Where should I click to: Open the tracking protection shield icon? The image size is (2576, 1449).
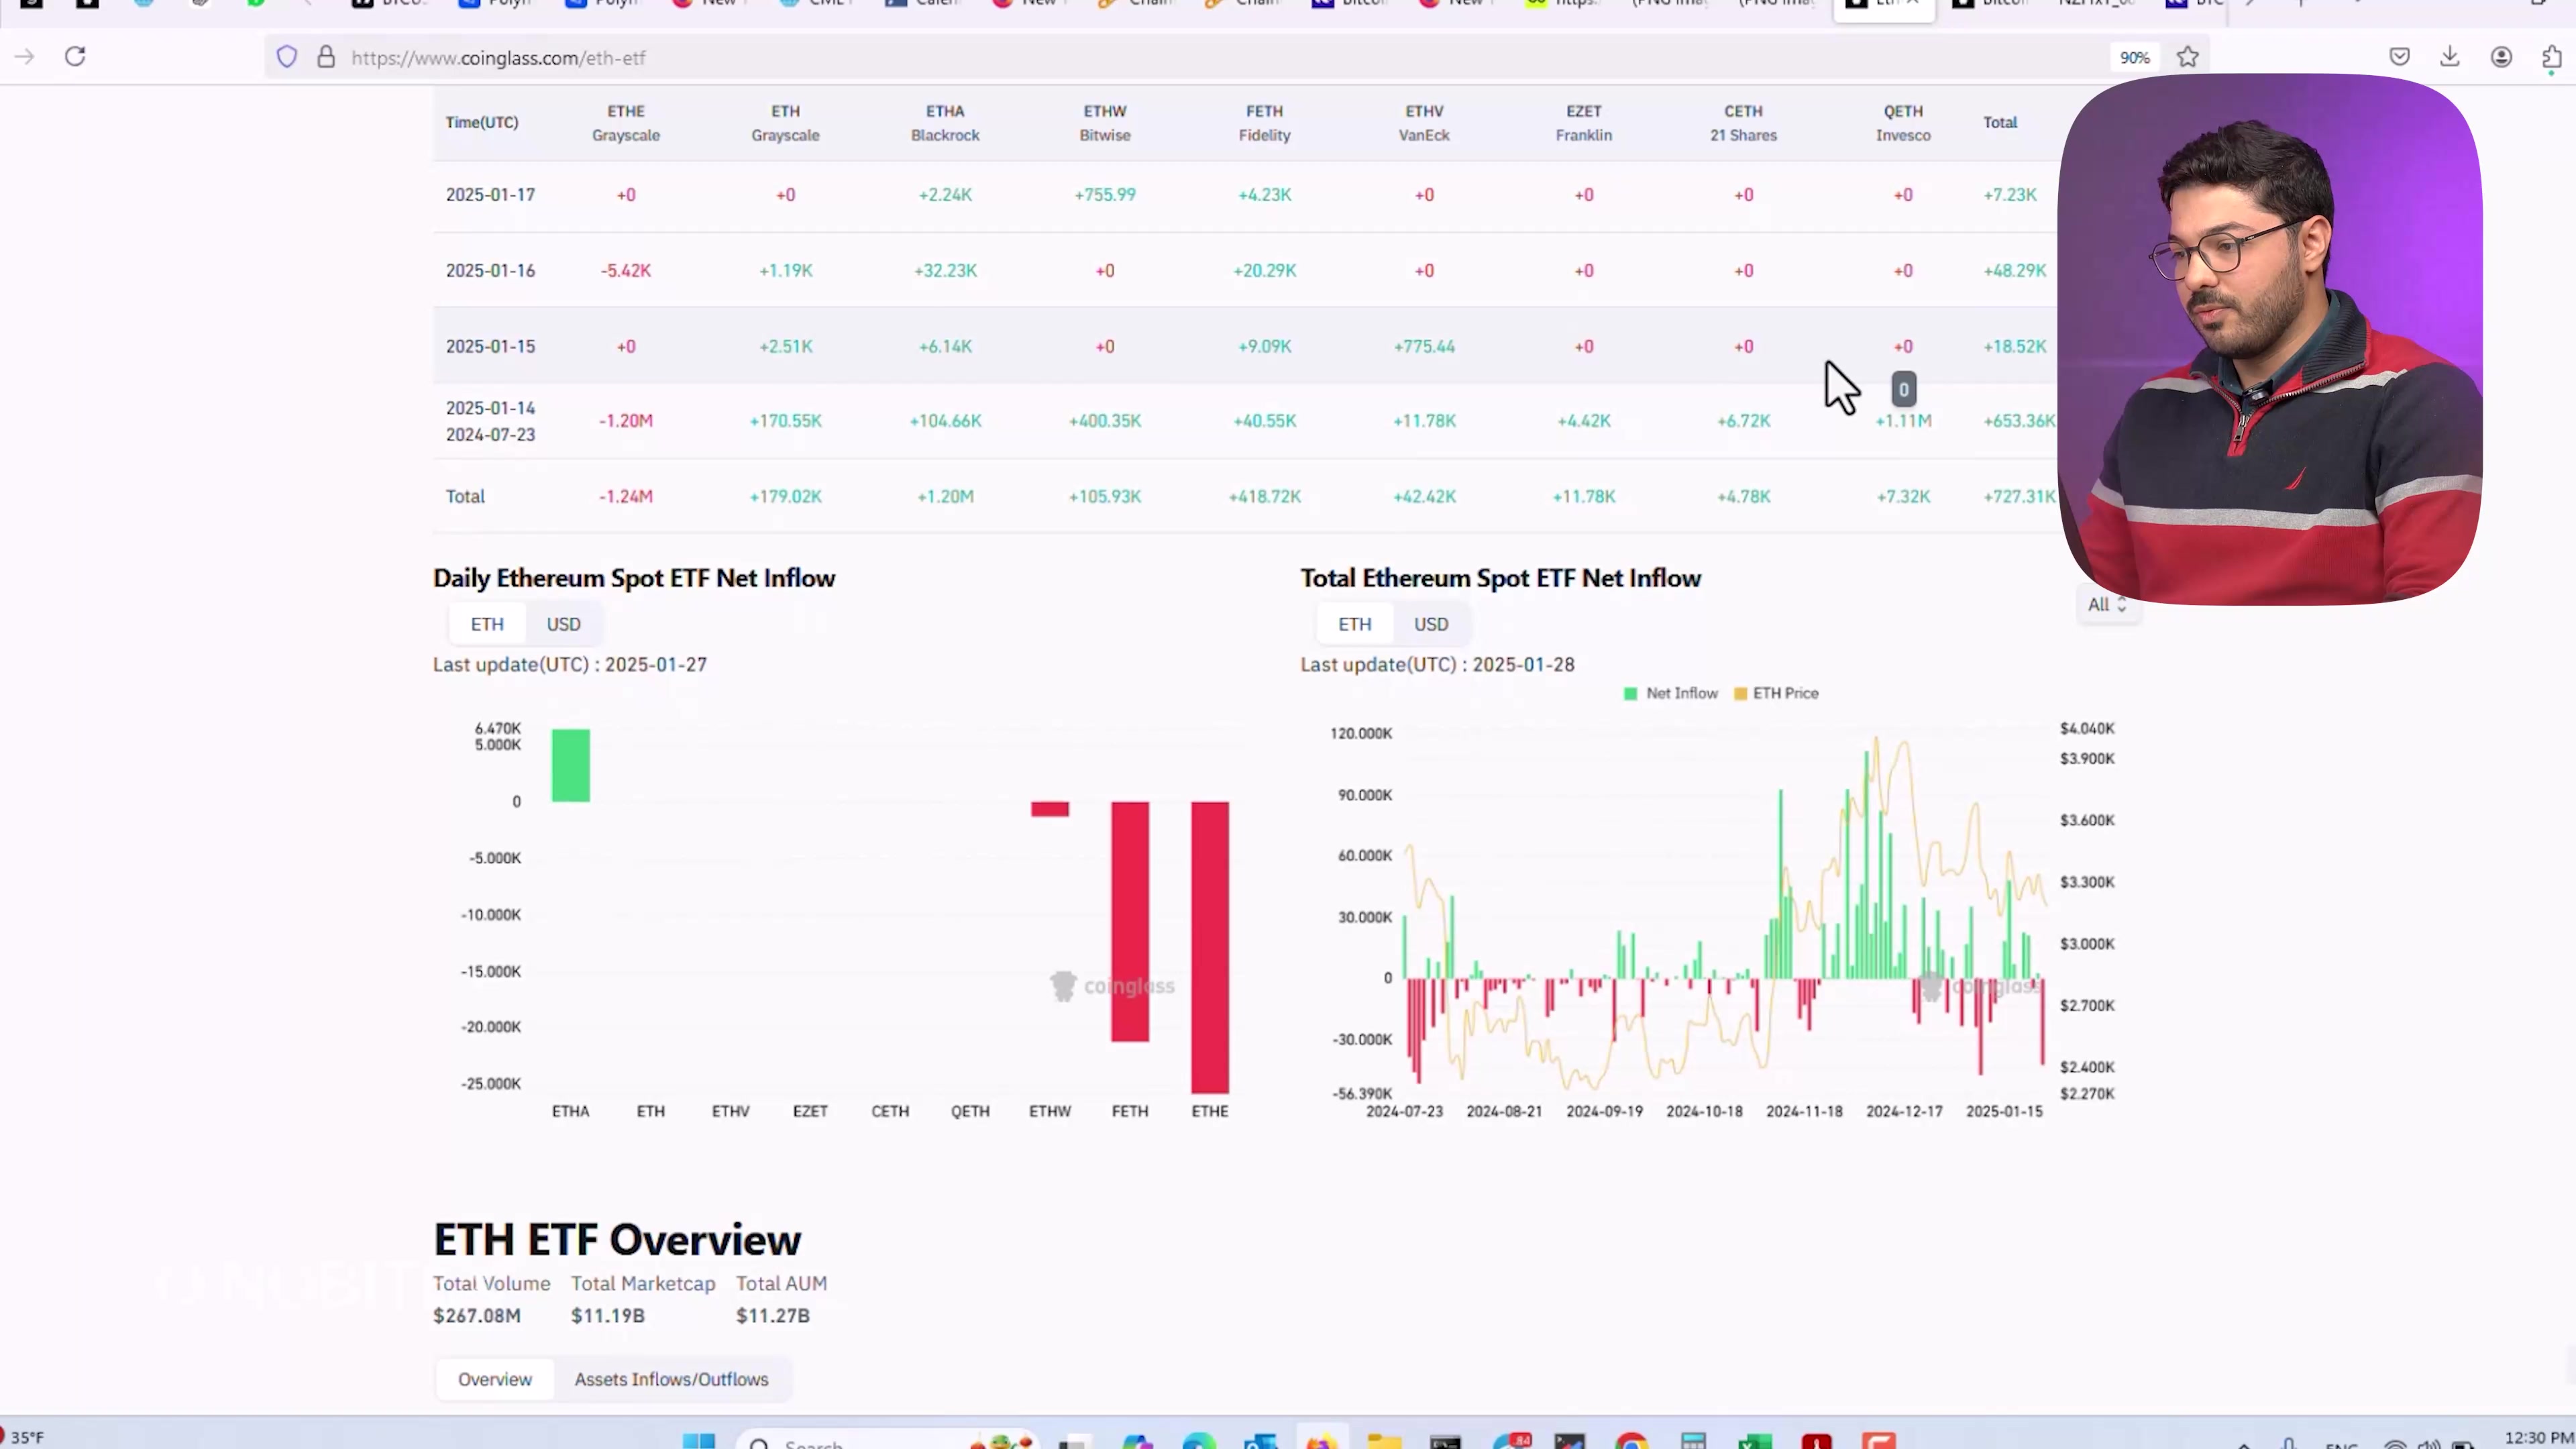click(x=287, y=57)
